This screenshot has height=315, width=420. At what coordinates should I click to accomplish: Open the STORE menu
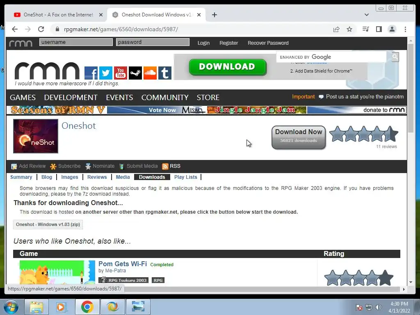click(x=208, y=97)
